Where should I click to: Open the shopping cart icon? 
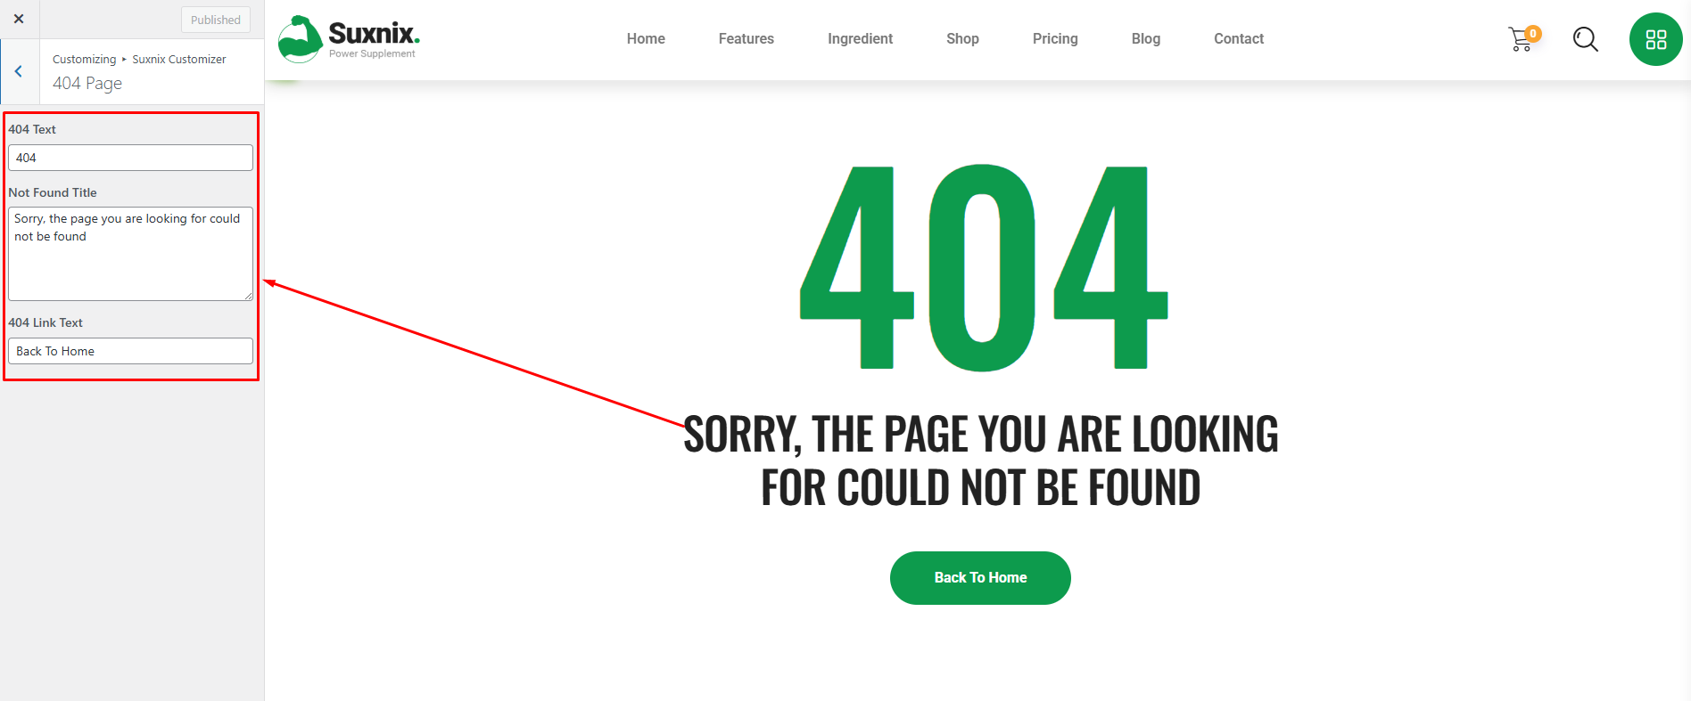click(1521, 40)
